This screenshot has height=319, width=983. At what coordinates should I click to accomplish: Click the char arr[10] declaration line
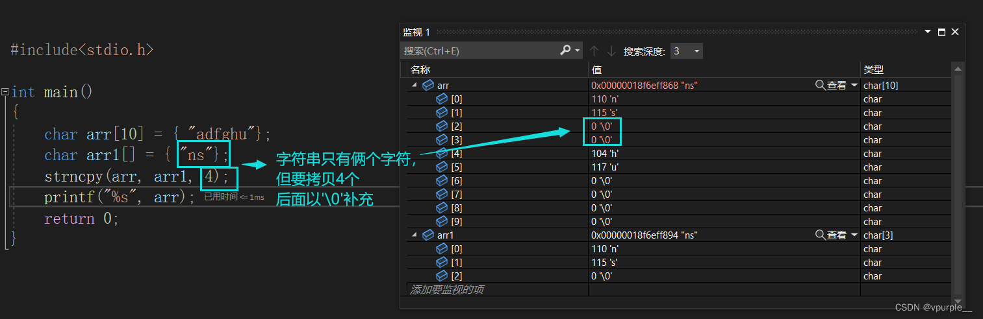pyautogui.click(x=157, y=134)
